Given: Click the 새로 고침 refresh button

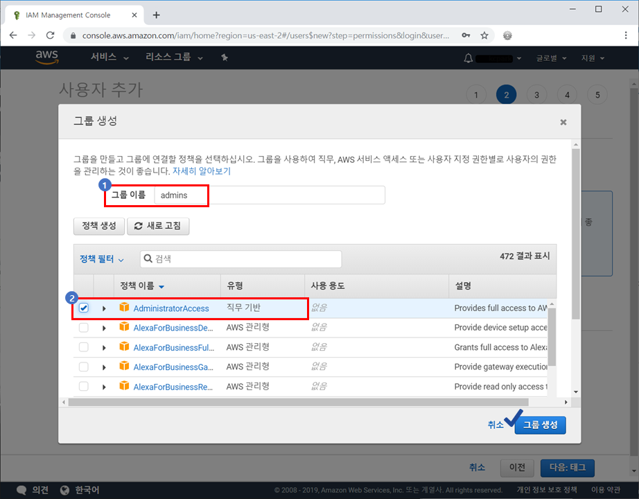Looking at the screenshot, I should click(x=158, y=226).
